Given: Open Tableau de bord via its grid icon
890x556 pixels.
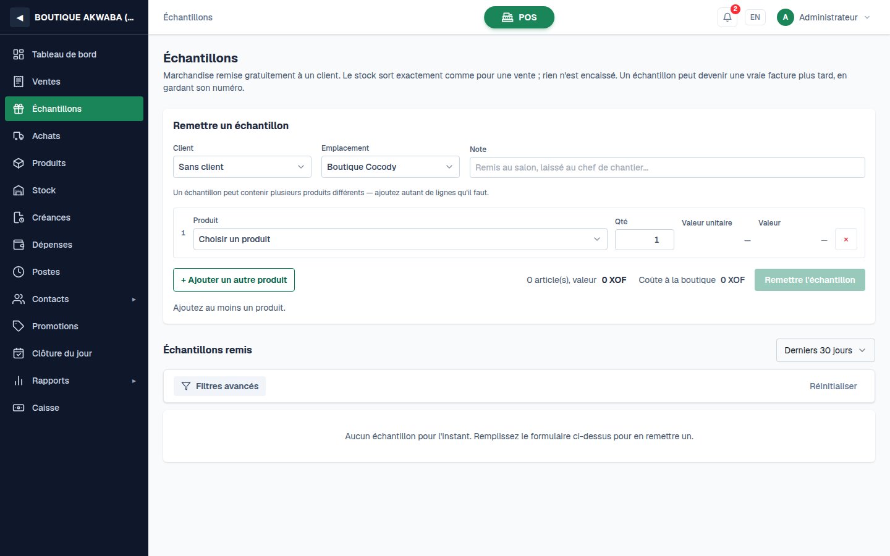Looking at the screenshot, I should (19, 54).
